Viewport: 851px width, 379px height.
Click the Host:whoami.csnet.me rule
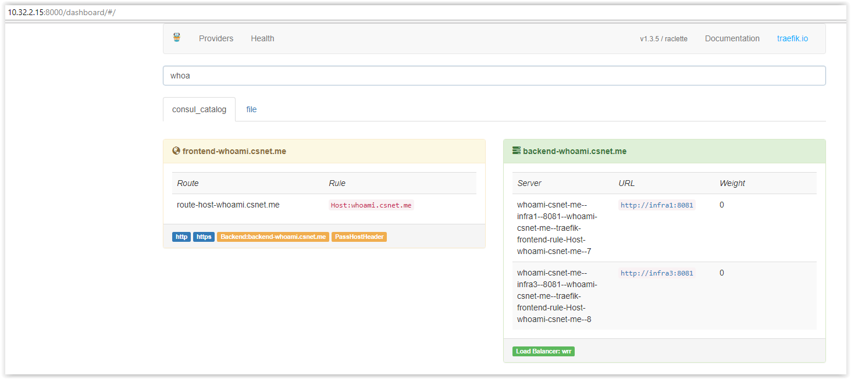[371, 205]
